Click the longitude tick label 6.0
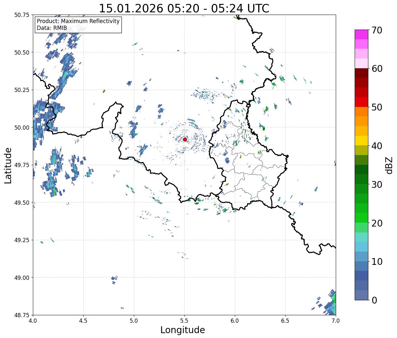 [235, 321]
